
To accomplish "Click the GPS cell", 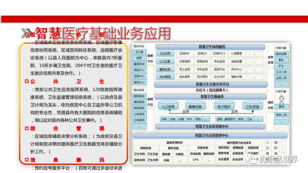I will coord(195,160).
